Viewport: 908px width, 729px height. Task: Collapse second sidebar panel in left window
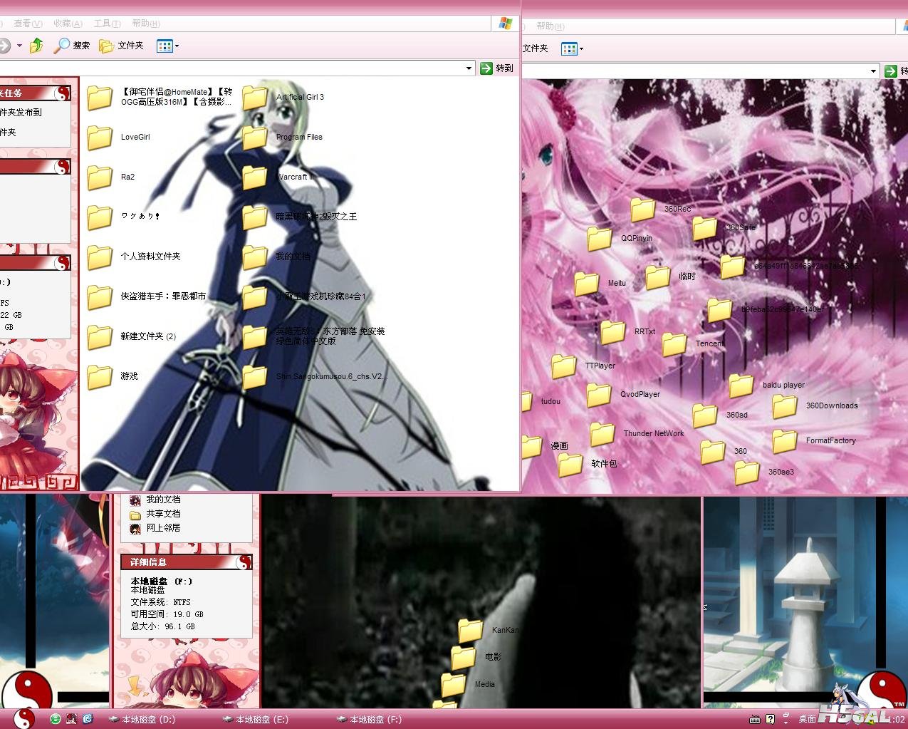(63, 167)
